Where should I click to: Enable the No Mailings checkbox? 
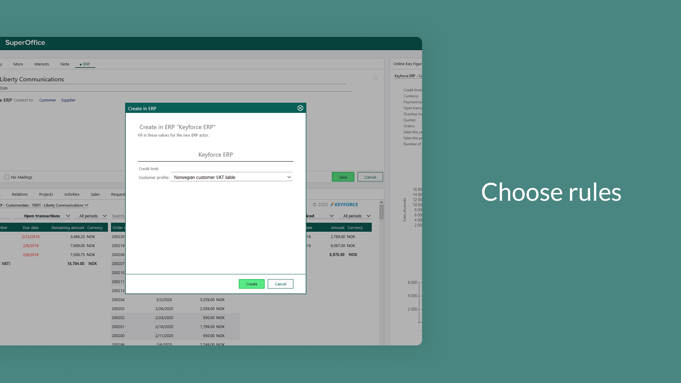pos(7,177)
